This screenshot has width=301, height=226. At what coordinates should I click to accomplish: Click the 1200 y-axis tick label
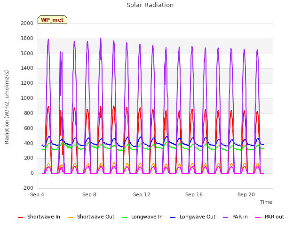coord(27,83)
